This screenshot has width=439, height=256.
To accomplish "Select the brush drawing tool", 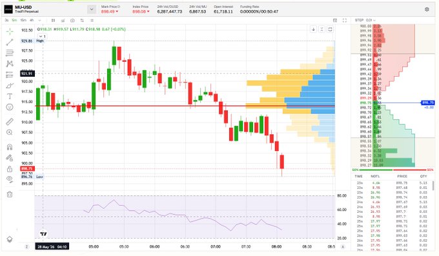I will pyautogui.click(x=10, y=86).
